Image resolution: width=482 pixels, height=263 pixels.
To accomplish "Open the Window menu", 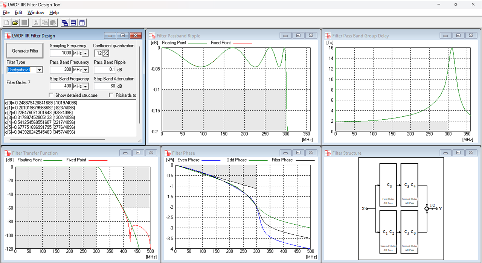I will (x=36, y=12).
